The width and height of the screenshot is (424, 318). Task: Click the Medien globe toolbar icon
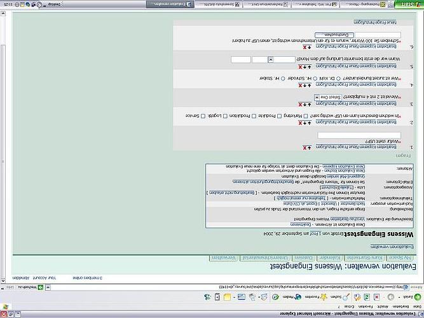297,297
